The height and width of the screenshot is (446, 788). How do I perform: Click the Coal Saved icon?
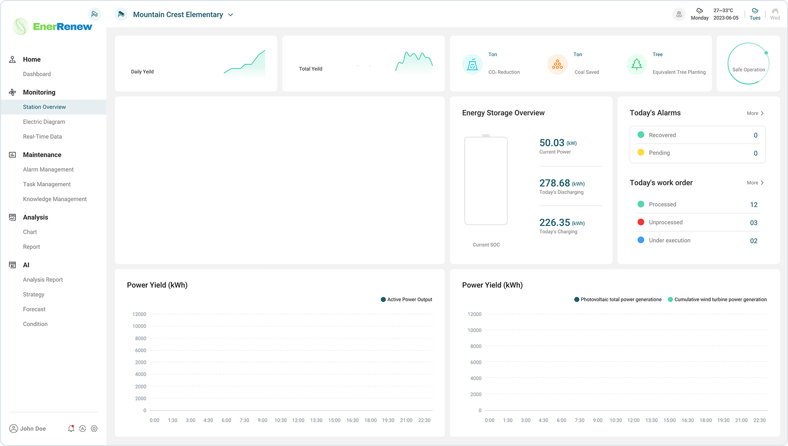557,64
